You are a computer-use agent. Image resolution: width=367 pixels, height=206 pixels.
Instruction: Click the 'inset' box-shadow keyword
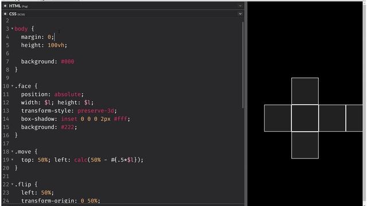pos(69,118)
